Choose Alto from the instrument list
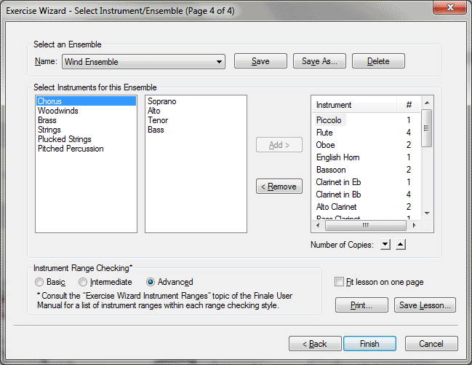Viewport: 472px width, 365px height. 196,111
